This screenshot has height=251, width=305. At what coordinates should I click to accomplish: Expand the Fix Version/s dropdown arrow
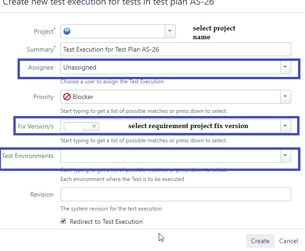[x=285, y=126]
